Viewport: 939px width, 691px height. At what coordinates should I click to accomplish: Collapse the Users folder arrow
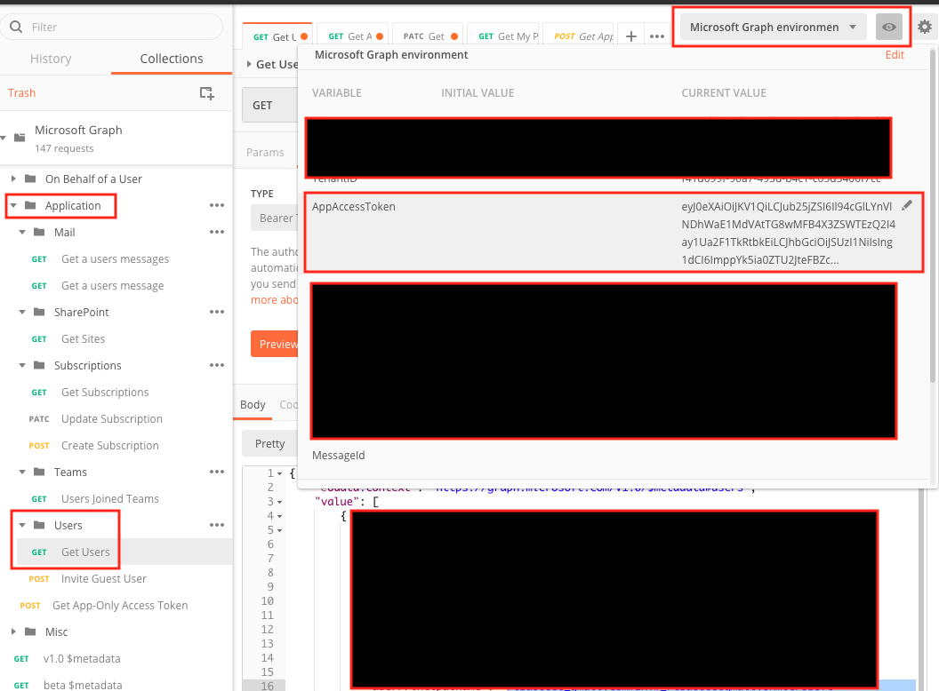point(22,525)
